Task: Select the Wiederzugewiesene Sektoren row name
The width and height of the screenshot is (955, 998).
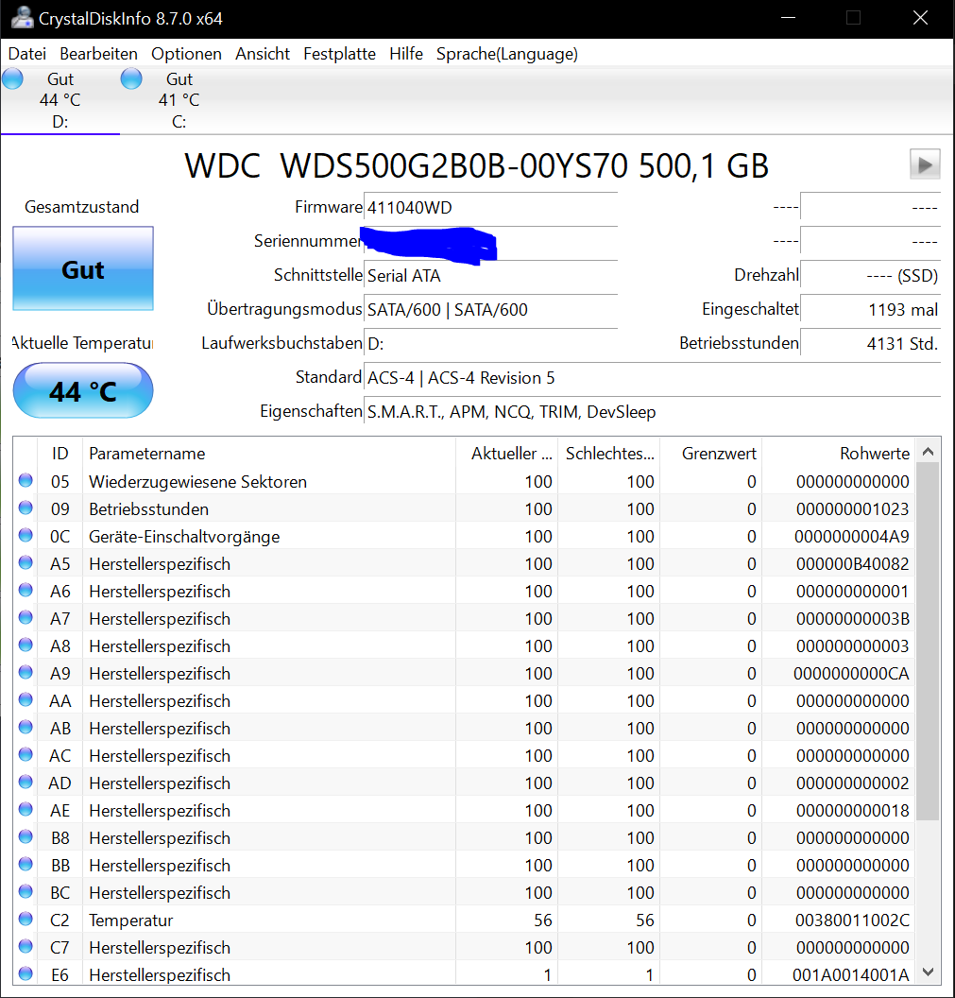Action: (x=197, y=482)
